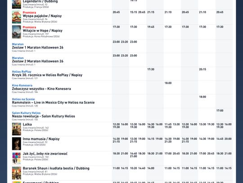This screenshot has height=183, width=243.
Task: Select 19:45 showtime for Witajcie w Hope
Action: click(151, 27)
